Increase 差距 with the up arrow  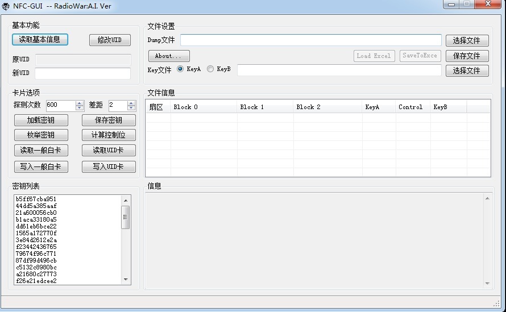pyautogui.click(x=131, y=103)
